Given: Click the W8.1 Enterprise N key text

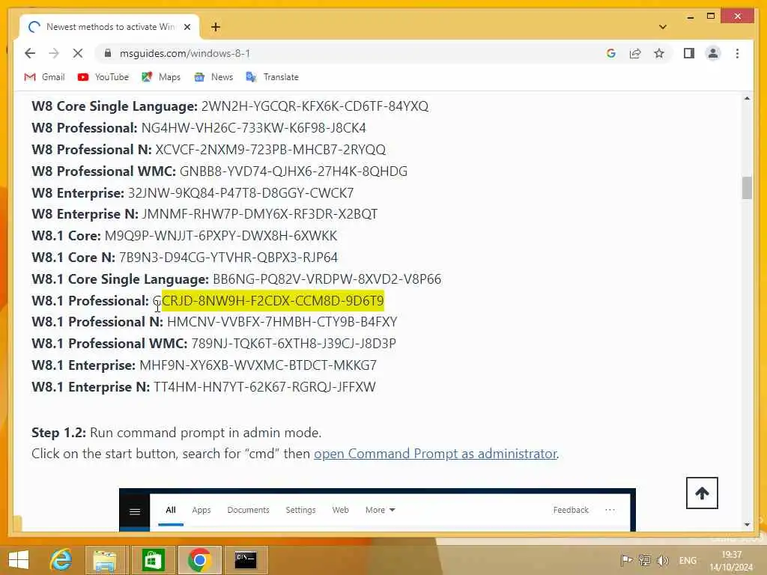Looking at the screenshot, I should point(264,387).
